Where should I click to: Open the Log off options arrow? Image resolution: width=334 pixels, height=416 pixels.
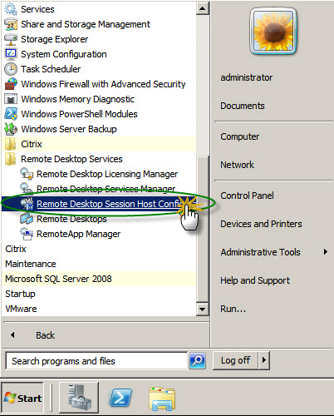[264, 360]
